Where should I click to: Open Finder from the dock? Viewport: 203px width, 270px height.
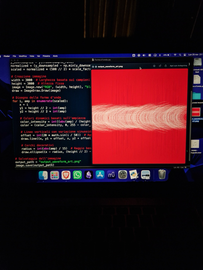(x=43, y=175)
